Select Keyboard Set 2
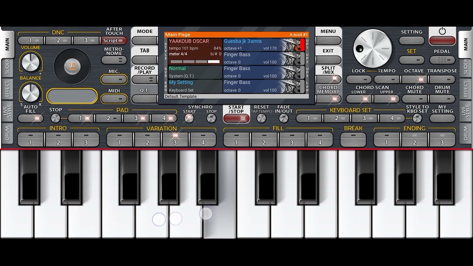The height and width of the screenshot is (266, 473). click(x=337, y=118)
